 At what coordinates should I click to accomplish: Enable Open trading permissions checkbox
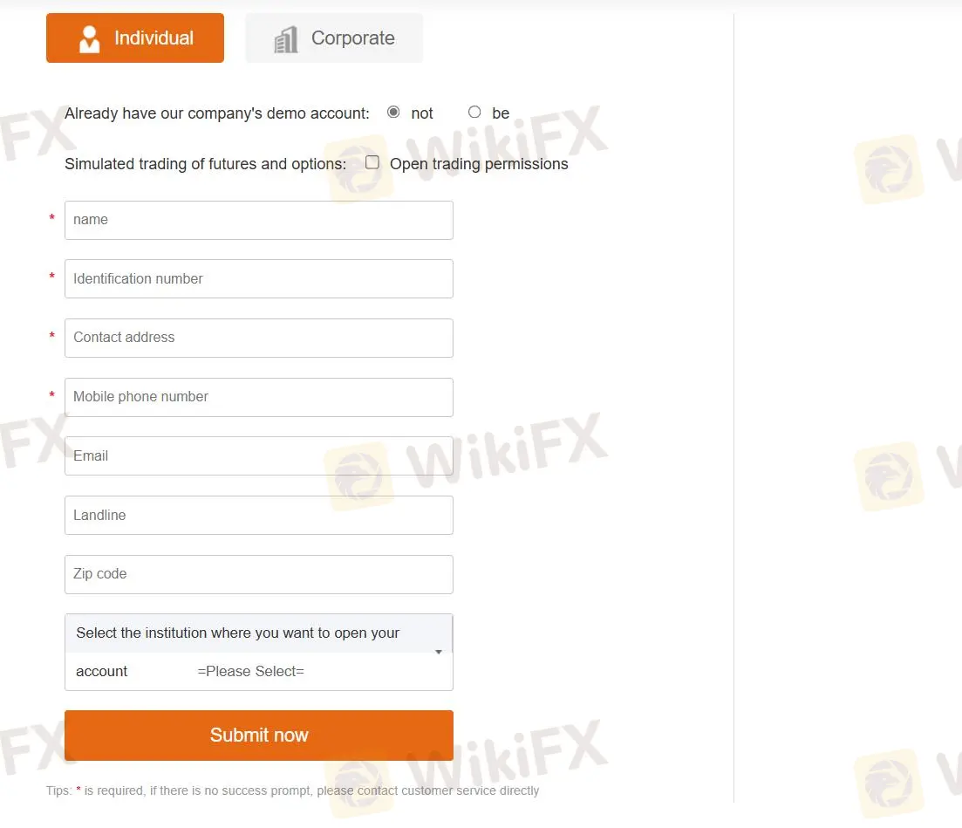372,162
